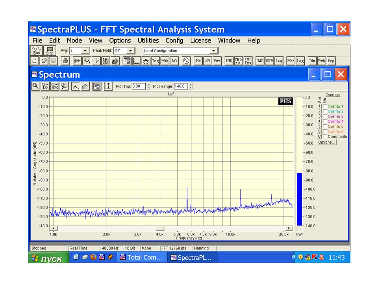Click the Plot Range input field
The image size is (378, 284).
pyautogui.click(x=181, y=86)
